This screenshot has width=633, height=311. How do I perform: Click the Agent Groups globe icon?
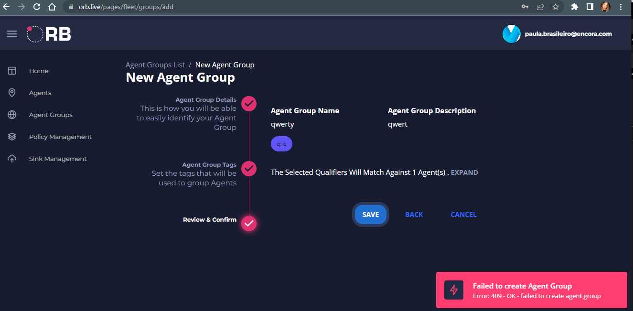12,115
